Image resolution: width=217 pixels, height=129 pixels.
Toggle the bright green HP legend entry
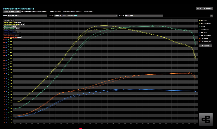(202, 26)
